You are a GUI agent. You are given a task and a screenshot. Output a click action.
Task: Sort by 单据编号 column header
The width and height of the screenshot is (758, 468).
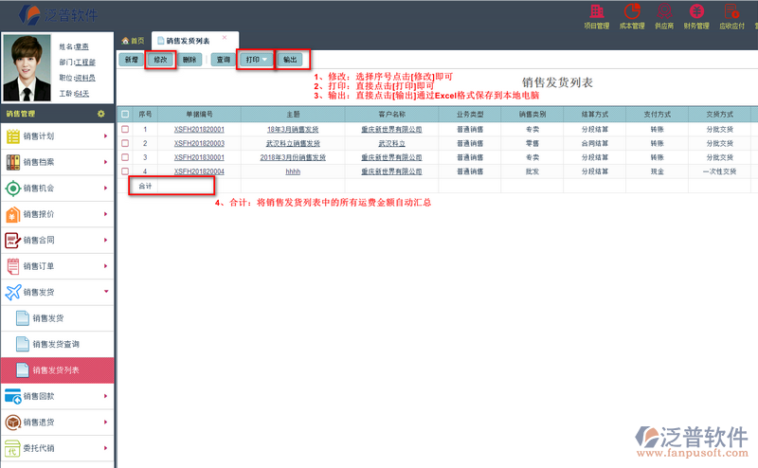coord(199,115)
